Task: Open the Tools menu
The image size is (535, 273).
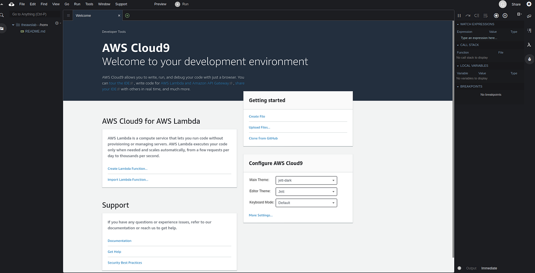Action: [x=89, y=4]
